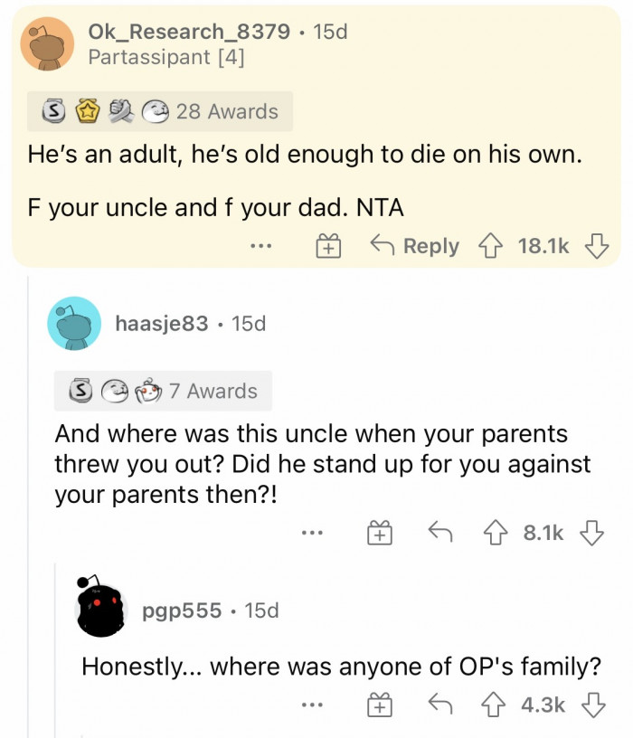Give award to haasje83's comment
Screen dimensions: 633x738
point(379,534)
